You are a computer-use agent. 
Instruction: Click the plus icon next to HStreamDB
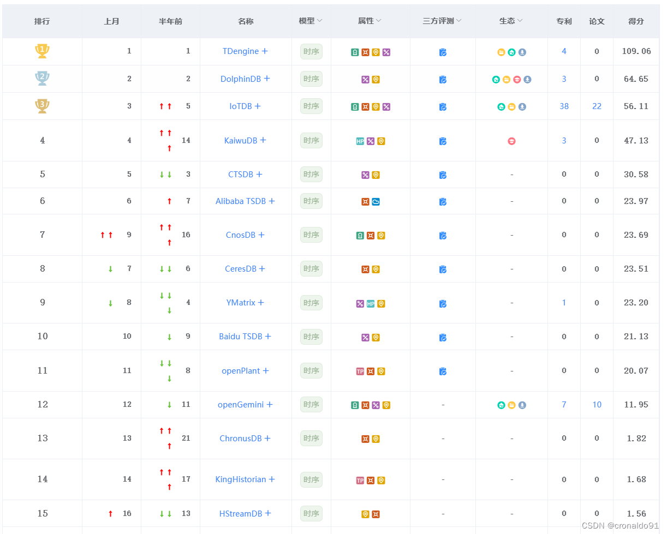268,514
